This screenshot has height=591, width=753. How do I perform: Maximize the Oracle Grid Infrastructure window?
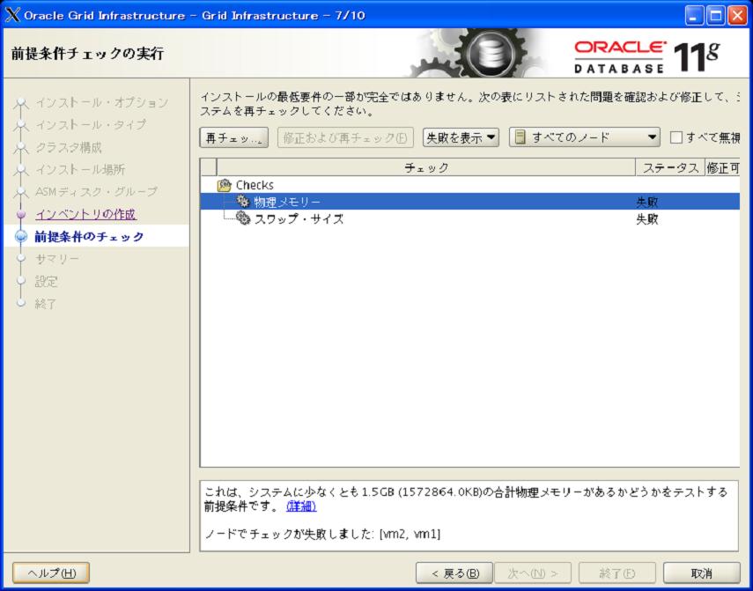point(715,15)
